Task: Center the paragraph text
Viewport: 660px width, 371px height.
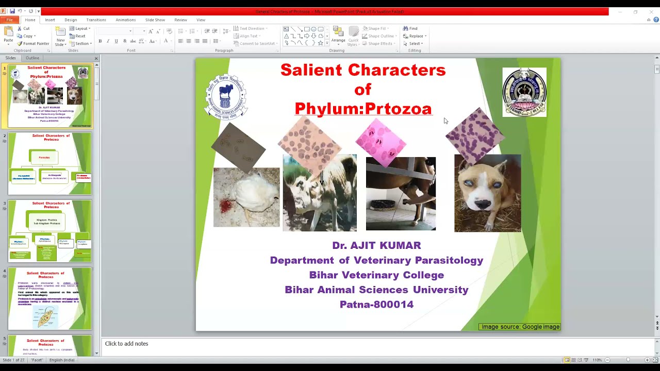Action: click(x=189, y=41)
